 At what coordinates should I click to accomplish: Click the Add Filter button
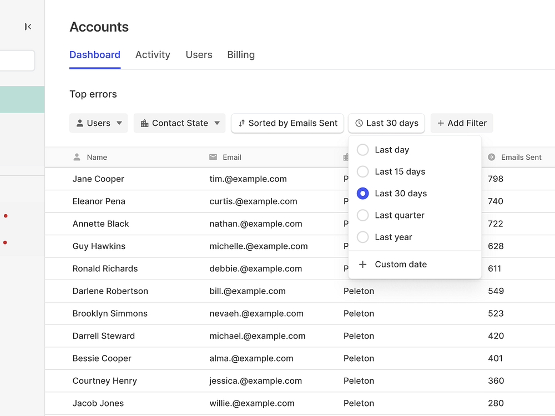(x=462, y=123)
